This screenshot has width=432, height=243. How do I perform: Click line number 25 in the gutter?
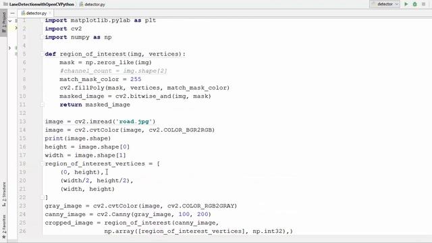tap(22, 223)
